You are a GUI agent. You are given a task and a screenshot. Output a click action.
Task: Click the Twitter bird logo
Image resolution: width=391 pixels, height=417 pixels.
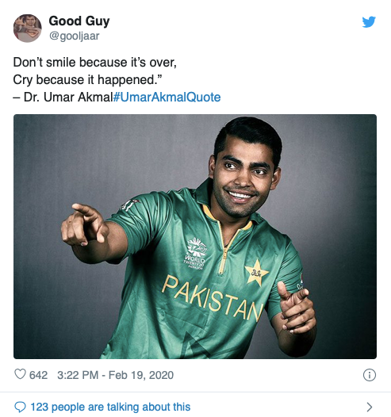[369, 22]
